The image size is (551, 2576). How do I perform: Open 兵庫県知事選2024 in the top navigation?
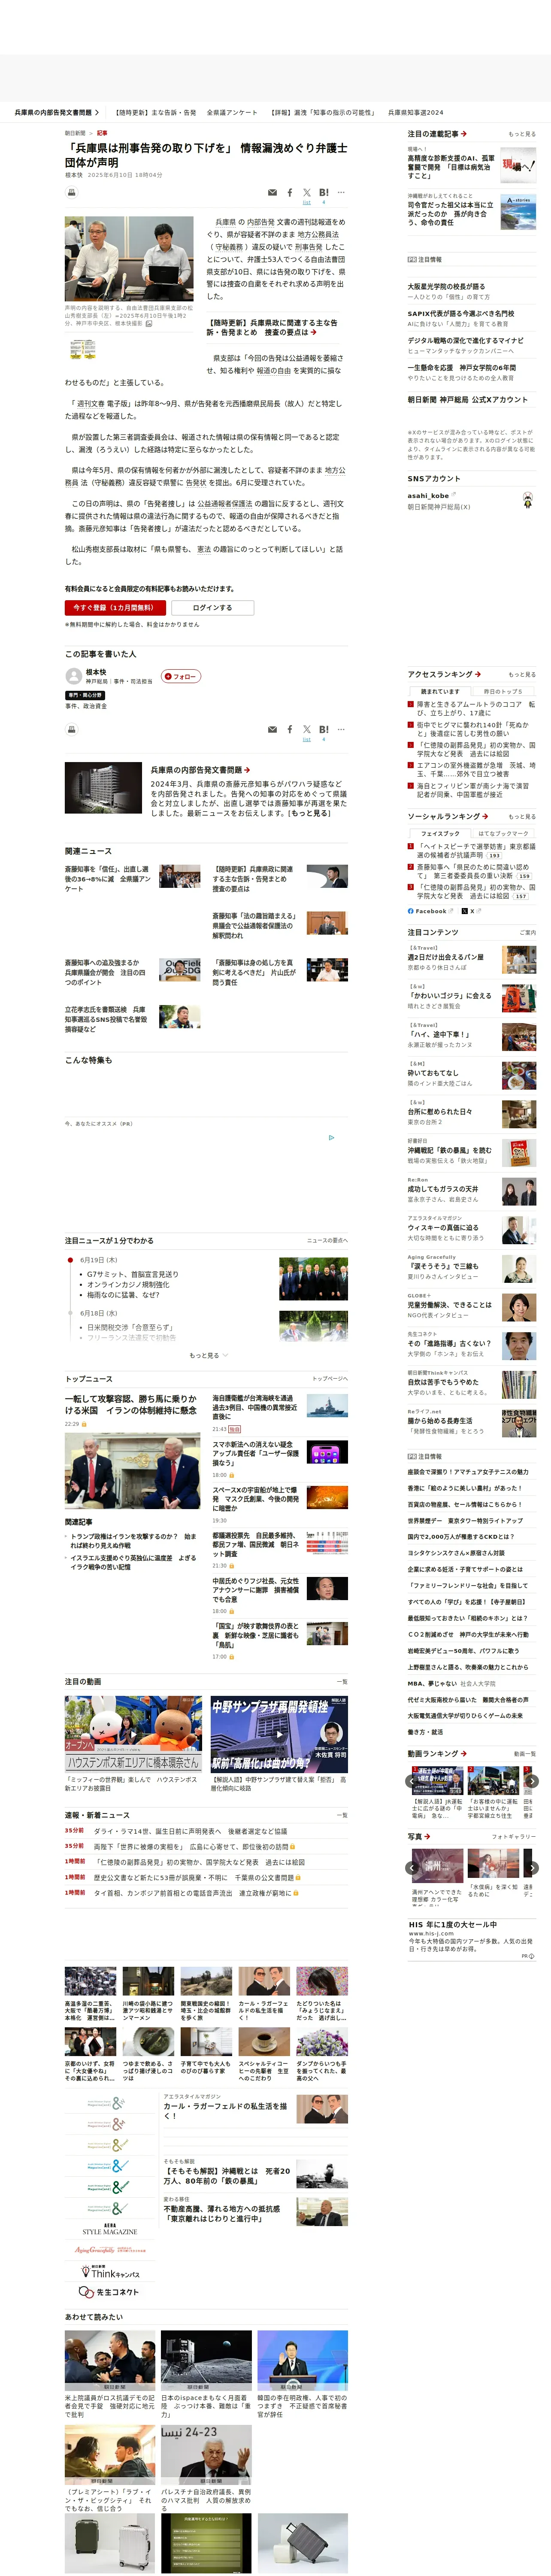(415, 113)
